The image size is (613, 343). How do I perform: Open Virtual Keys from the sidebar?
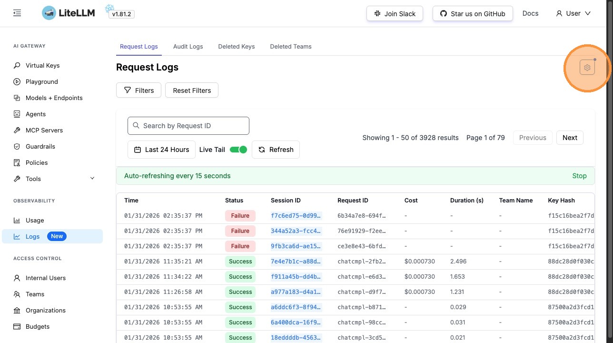42,65
